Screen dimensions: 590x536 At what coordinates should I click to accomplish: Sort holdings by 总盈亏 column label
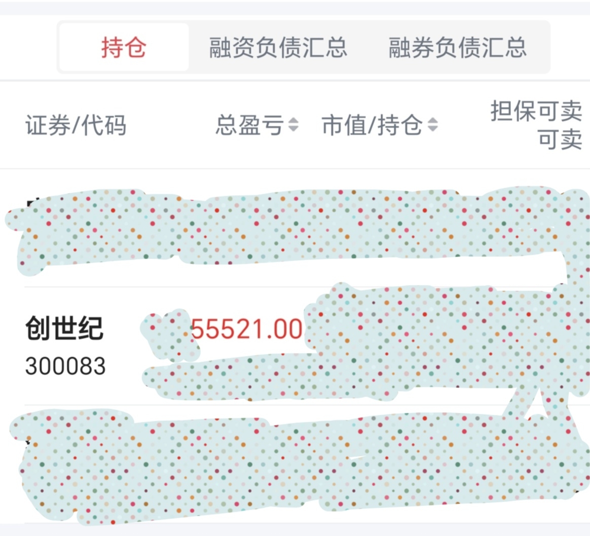[250, 125]
